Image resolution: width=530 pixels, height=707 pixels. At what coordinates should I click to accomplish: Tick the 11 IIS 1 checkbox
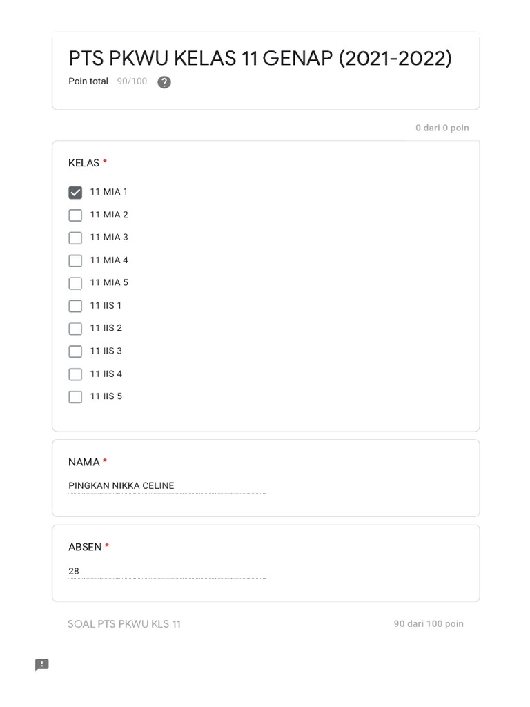75,306
